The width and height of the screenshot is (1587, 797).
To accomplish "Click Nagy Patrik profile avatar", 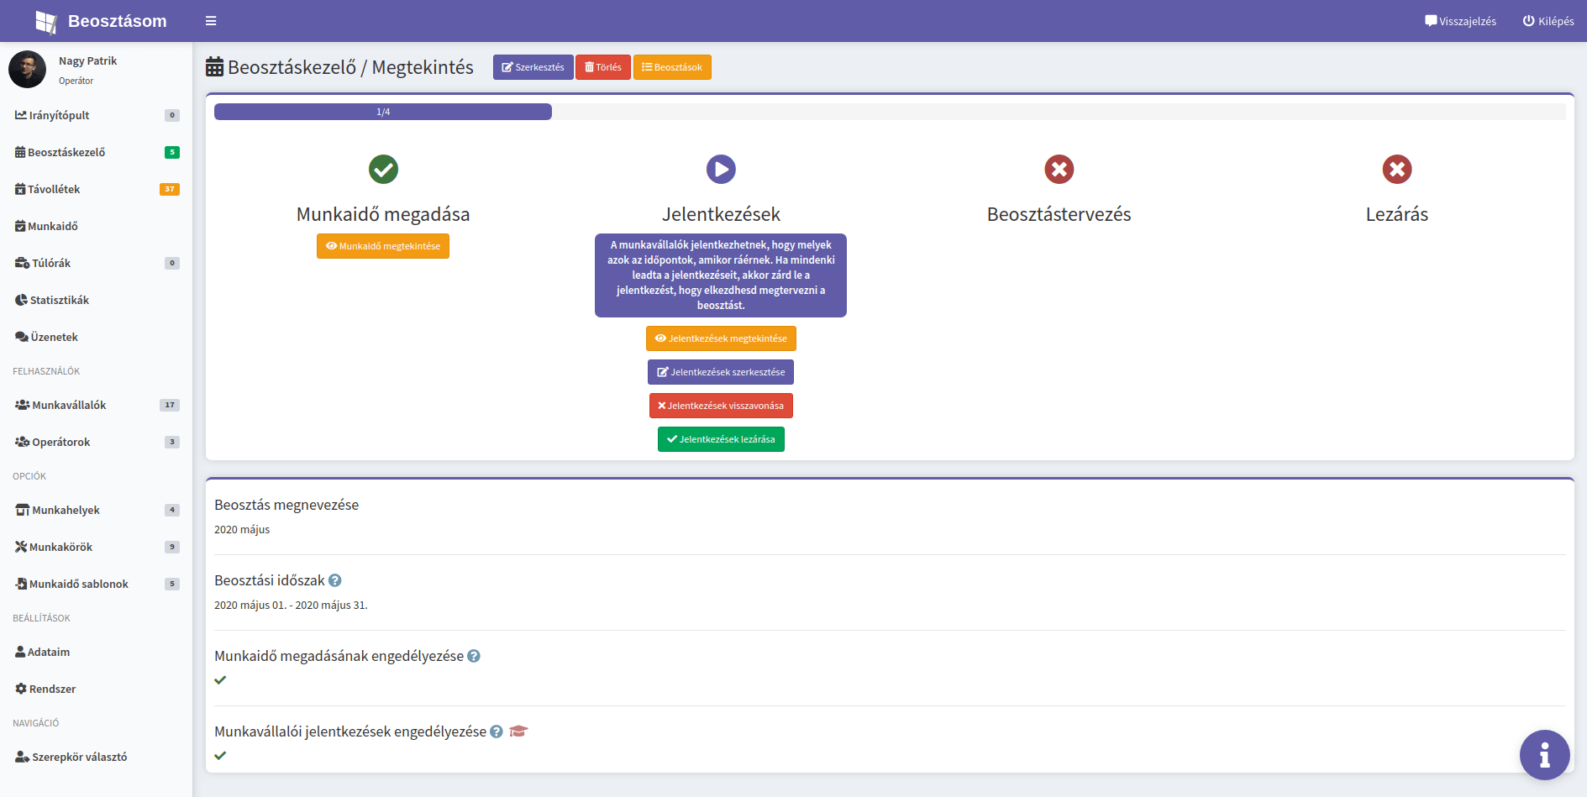I will pos(27,70).
